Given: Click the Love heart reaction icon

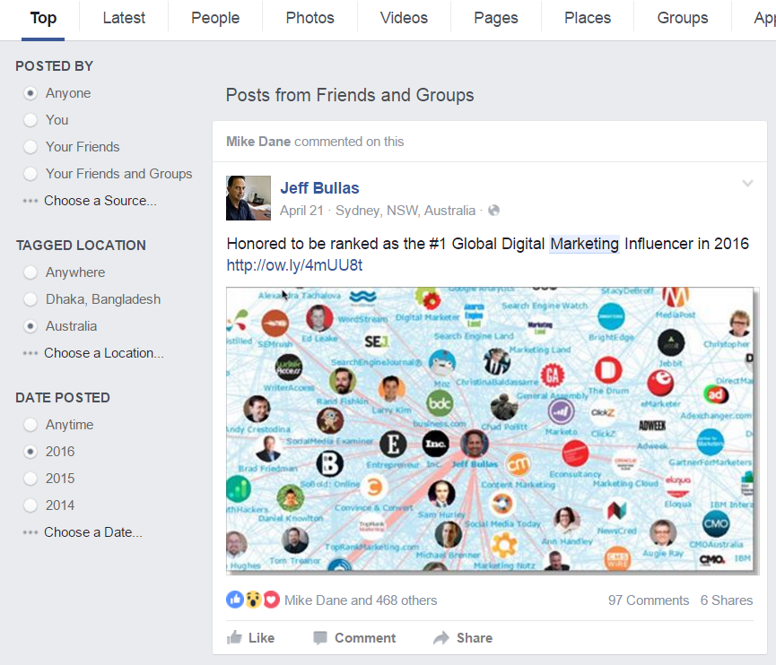Looking at the screenshot, I should click(x=271, y=600).
